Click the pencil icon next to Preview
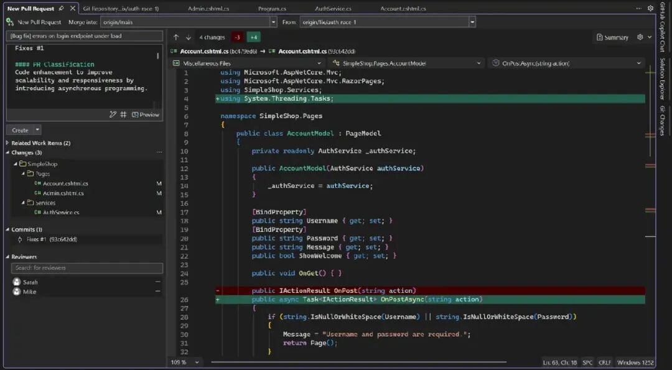 (114, 114)
